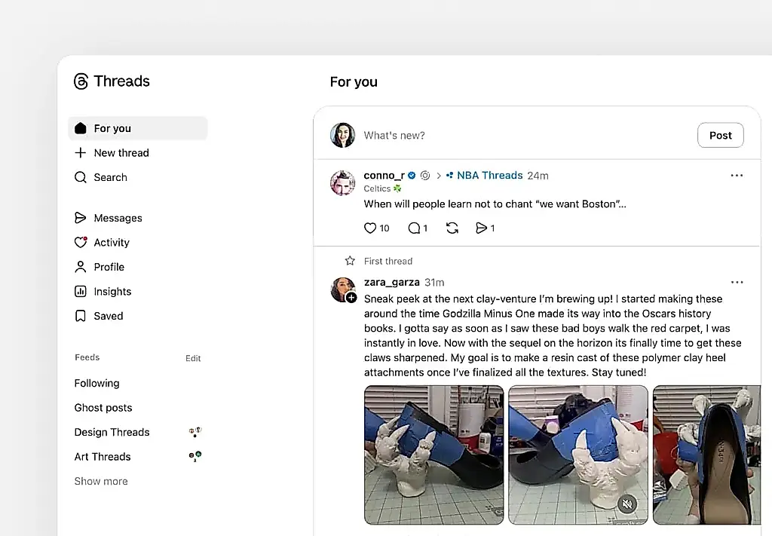Open your profile avatar in composer
The width and height of the screenshot is (772, 536).
[343, 136]
